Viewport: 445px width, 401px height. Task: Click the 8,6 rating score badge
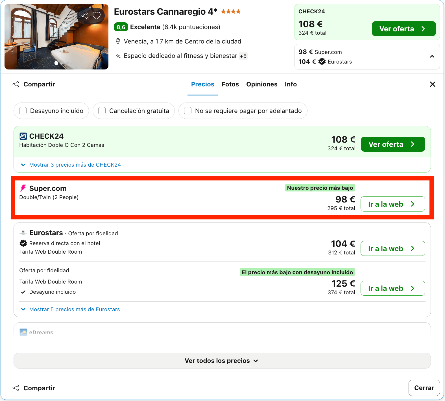click(121, 27)
